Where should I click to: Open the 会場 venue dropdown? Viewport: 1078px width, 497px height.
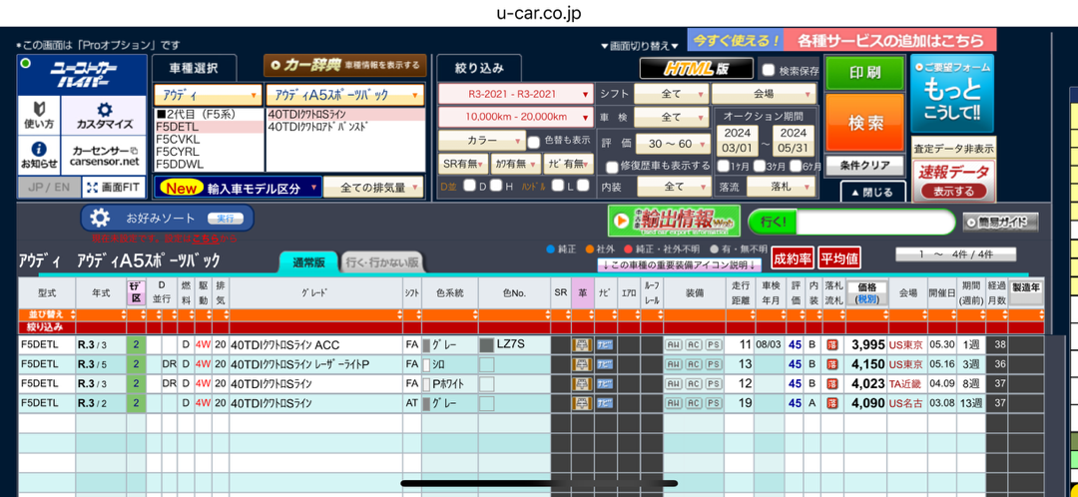tap(764, 94)
